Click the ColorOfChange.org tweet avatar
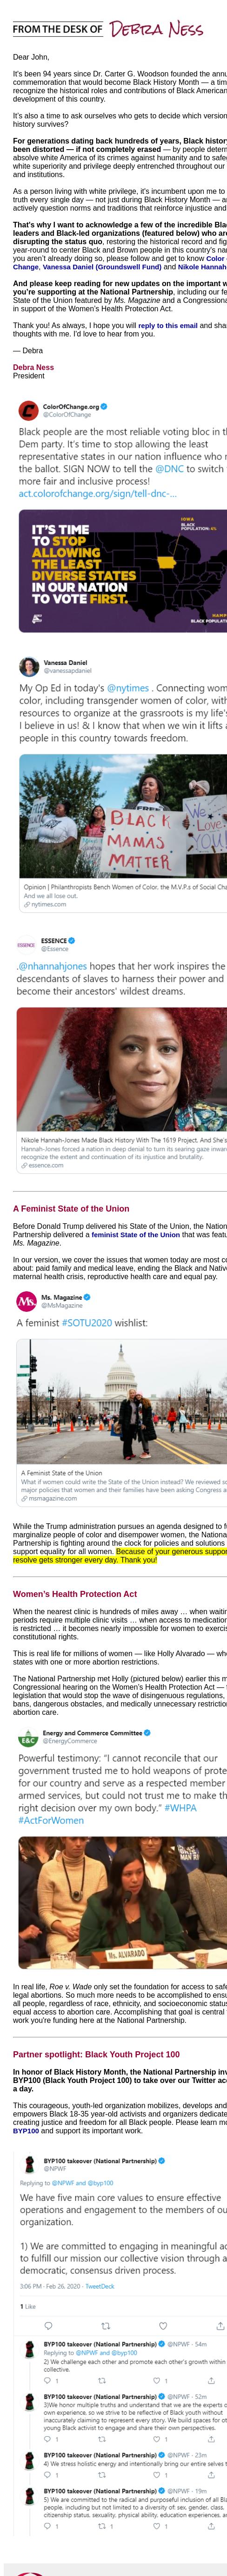 (28, 411)
